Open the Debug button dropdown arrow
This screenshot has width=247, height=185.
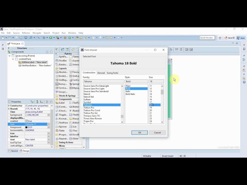coord(47,38)
